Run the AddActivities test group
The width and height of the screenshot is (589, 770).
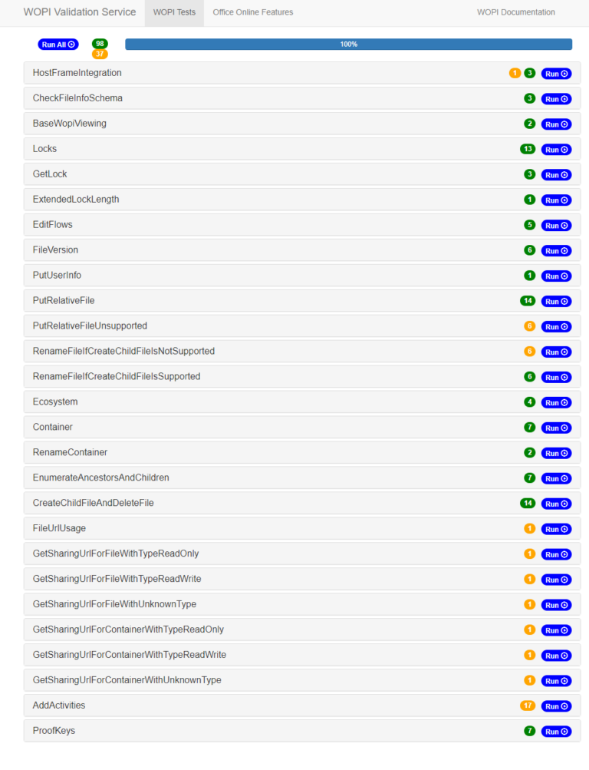click(556, 706)
